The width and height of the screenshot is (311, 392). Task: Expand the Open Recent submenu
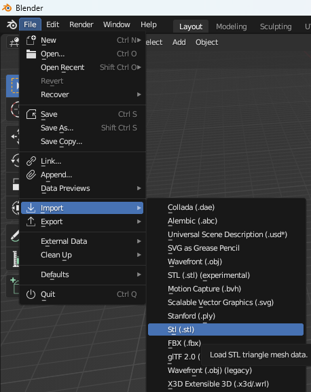[x=82, y=67]
